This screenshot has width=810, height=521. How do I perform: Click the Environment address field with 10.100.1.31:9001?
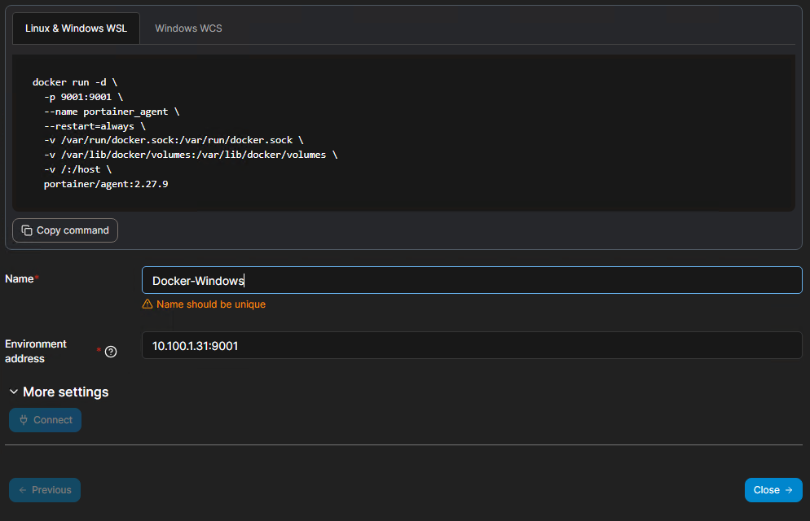[x=471, y=346]
